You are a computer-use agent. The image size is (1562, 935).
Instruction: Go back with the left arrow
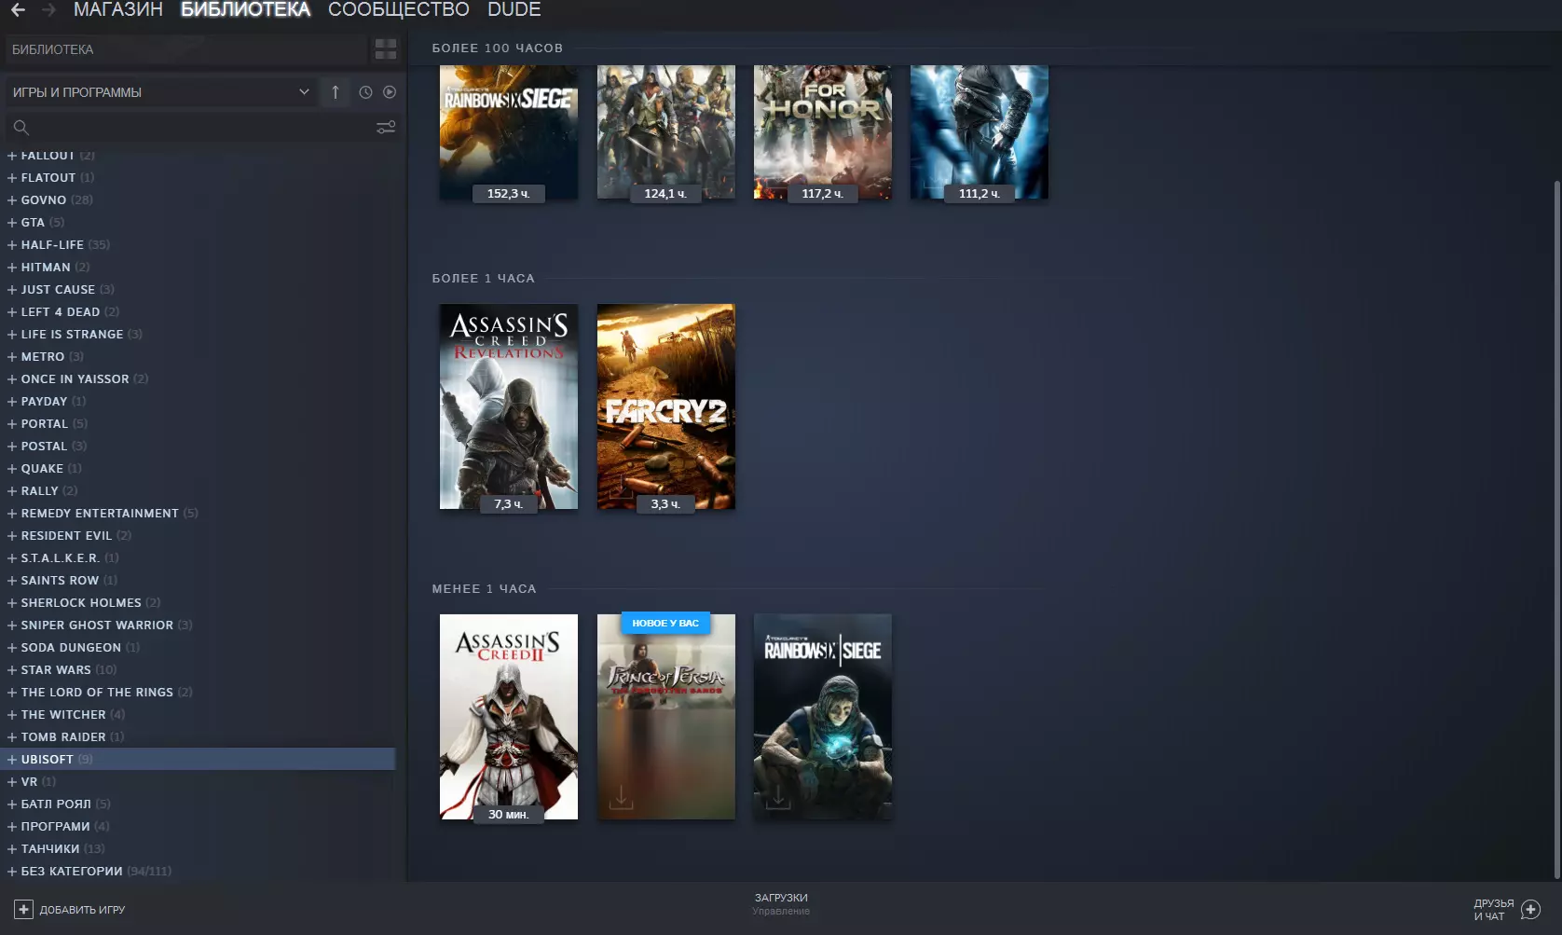coord(18,10)
